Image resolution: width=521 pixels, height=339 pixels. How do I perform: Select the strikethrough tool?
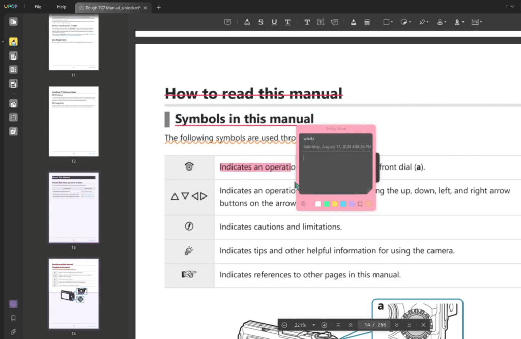coord(260,22)
